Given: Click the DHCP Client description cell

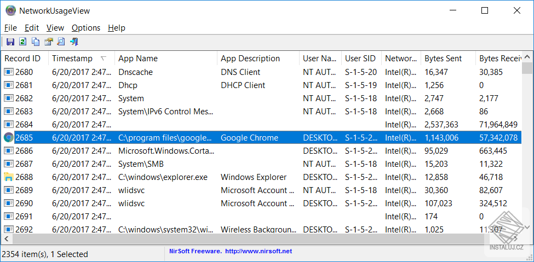Looking at the screenshot, I should coord(243,85).
